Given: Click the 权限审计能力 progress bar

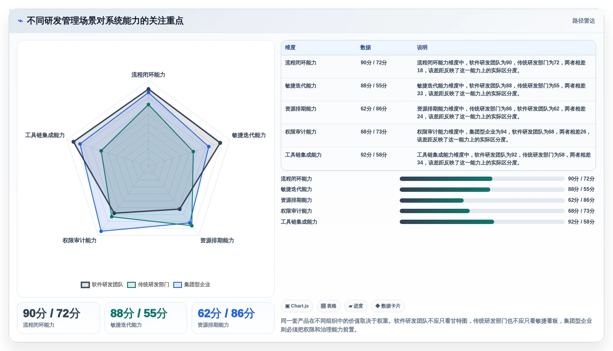Looking at the screenshot, I should 482,211.
